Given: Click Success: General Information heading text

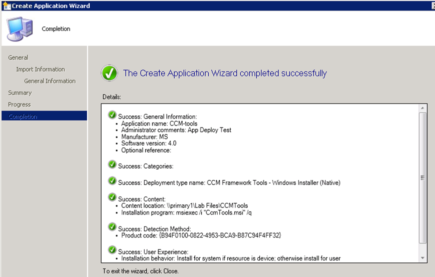Looking at the screenshot, I should click(x=158, y=116).
